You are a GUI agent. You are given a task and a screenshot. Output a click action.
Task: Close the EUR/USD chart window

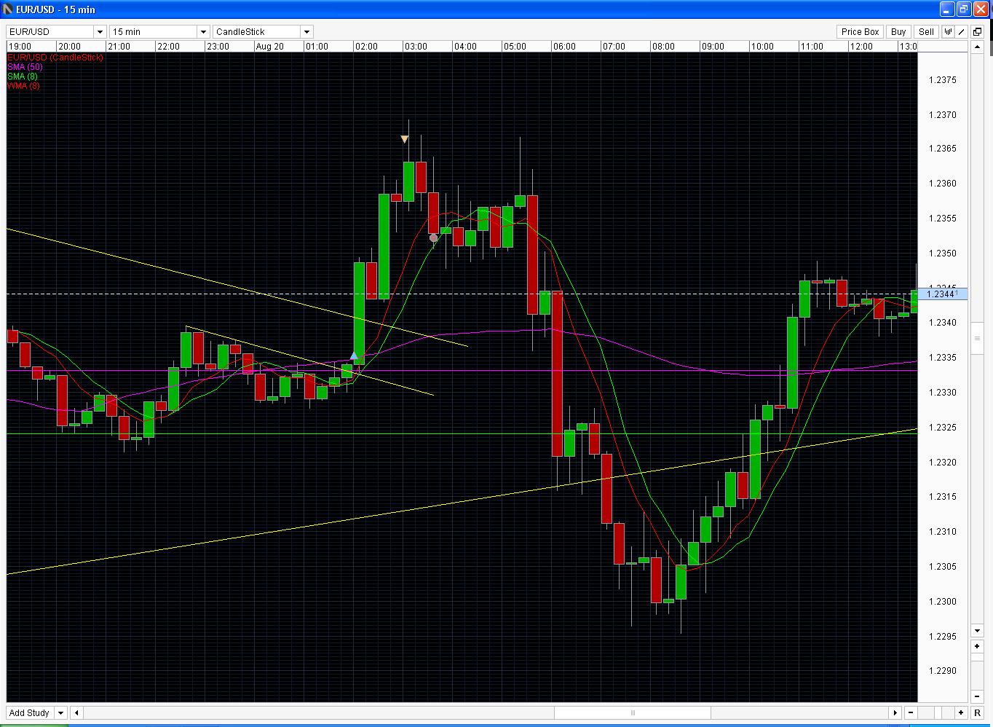[981, 9]
